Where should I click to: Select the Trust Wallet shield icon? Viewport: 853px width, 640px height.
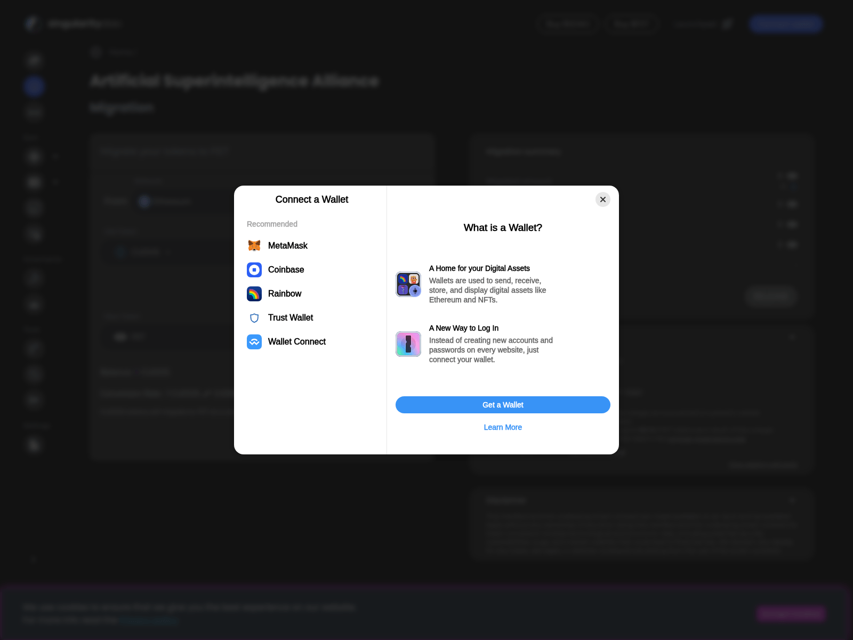tap(254, 317)
